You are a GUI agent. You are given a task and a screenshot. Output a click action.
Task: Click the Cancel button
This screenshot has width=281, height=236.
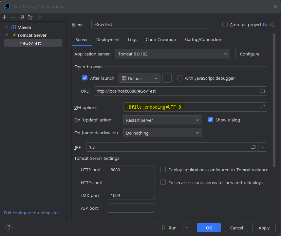pyautogui.click(x=236, y=227)
